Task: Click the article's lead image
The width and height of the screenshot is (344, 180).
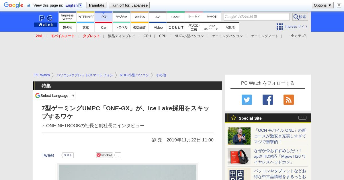Action: coord(128,172)
